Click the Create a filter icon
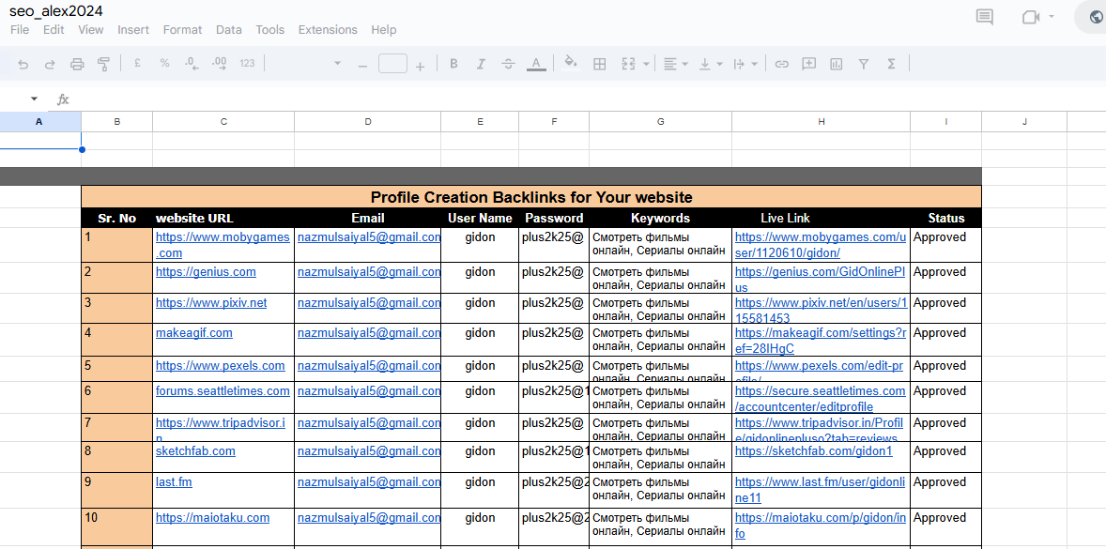The image size is (1106, 549). point(864,64)
